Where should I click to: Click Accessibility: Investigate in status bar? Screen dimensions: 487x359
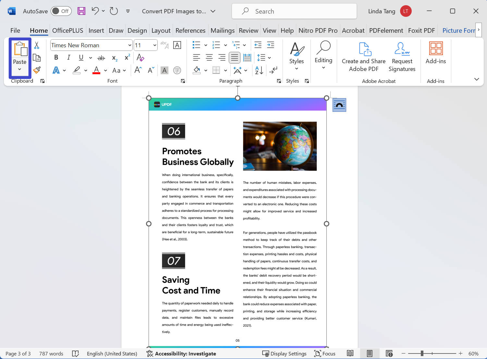point(181,353)
